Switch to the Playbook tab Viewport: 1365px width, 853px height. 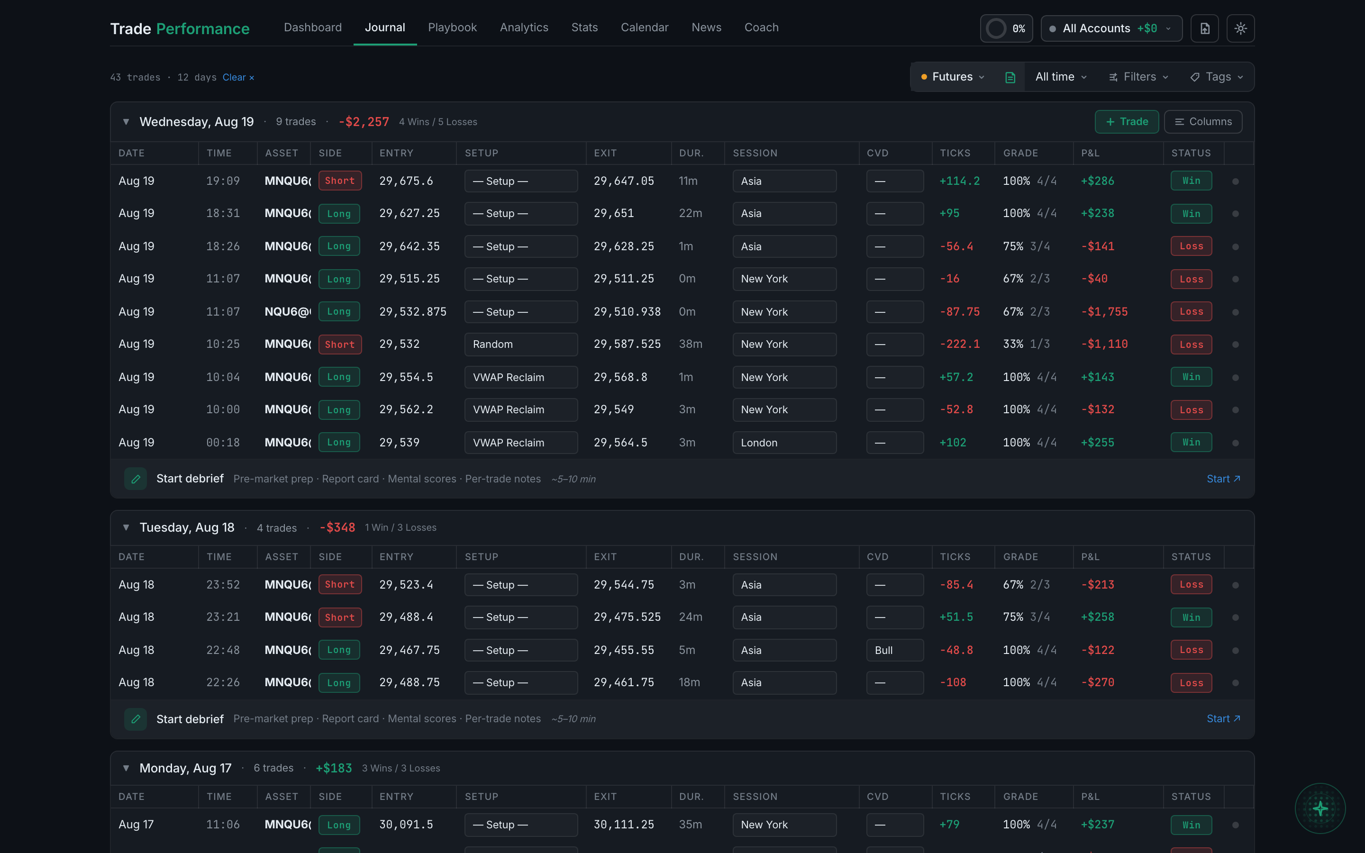click(452, 27)
